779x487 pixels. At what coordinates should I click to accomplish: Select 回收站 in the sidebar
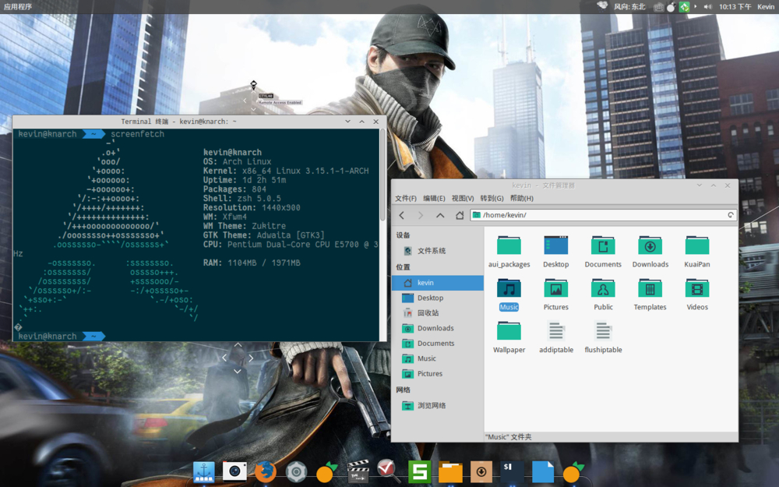428,313
